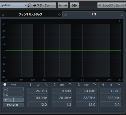Click the green EQ curve line

tap(64, 50)
